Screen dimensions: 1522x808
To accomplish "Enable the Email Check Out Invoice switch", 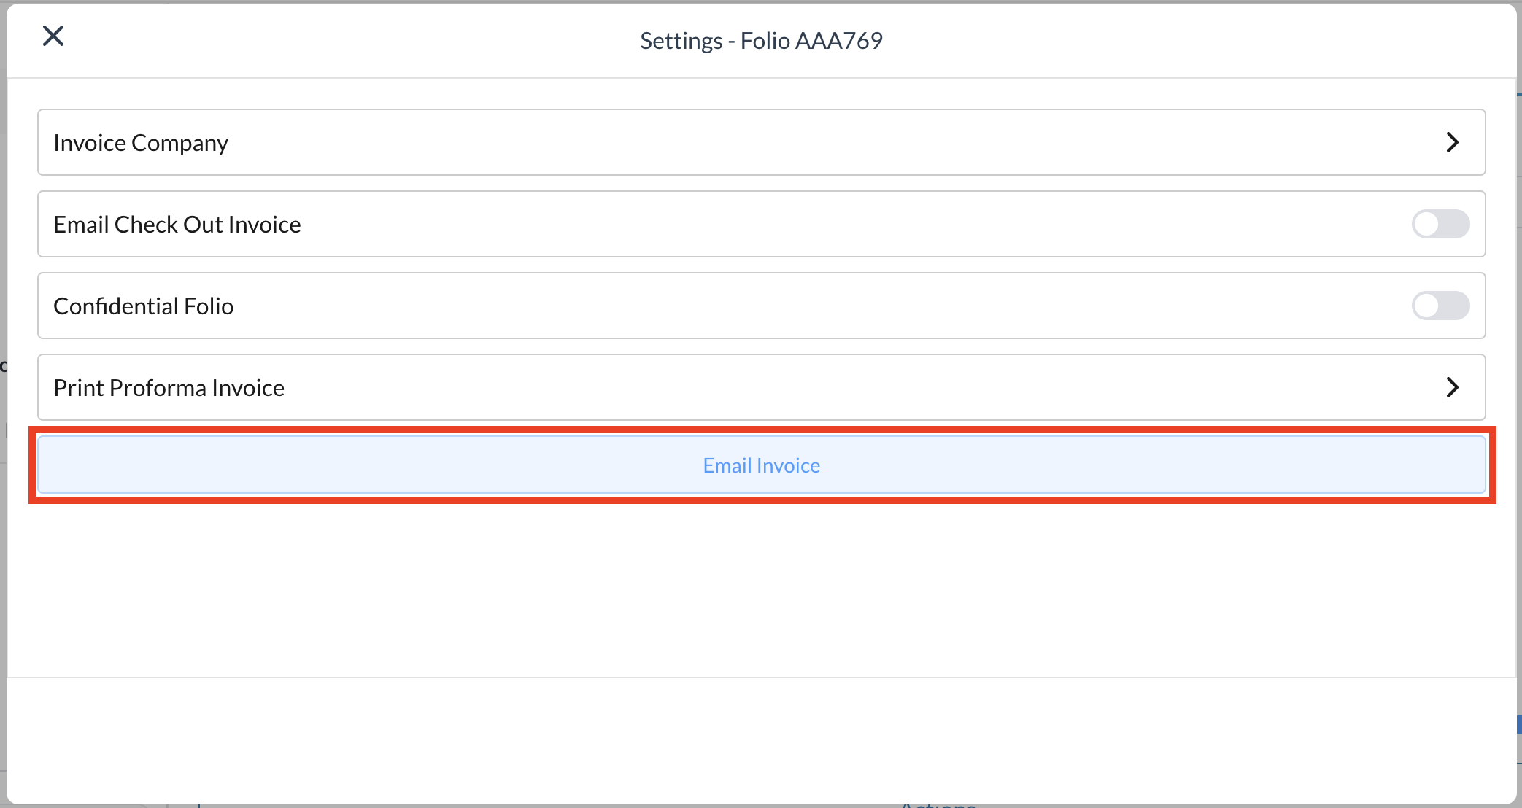I will [1440, 224].
